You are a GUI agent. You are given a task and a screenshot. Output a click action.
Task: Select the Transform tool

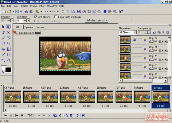tap(9, 49)
